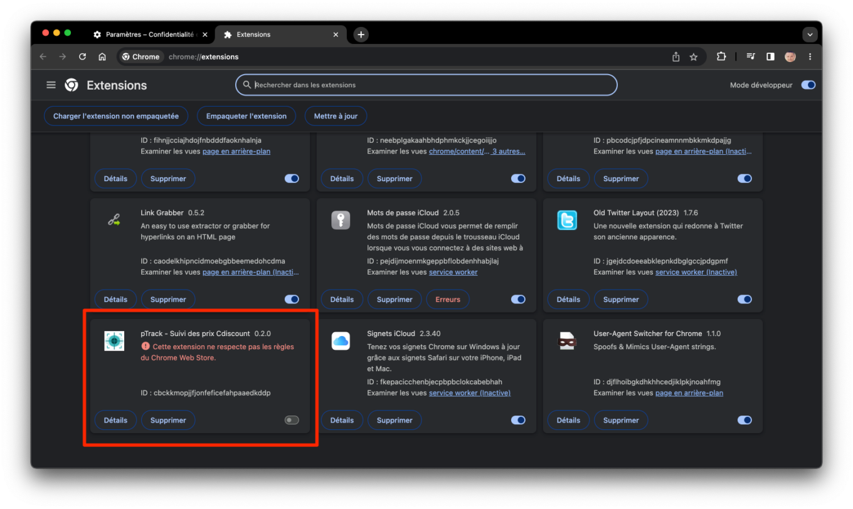The image size is (853, 509).
Task: Reload the current page
Action: (82, 56)
